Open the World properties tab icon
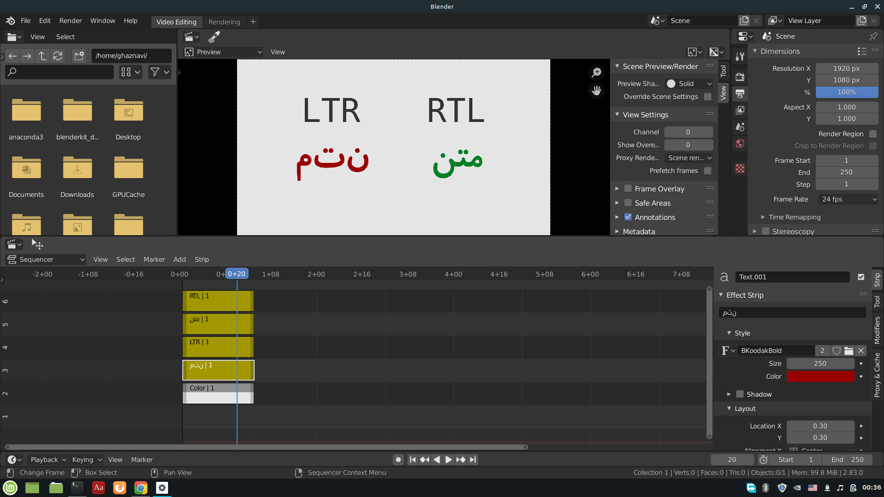The height and width of the screenshot is (497, 884). tap(740, 144)
